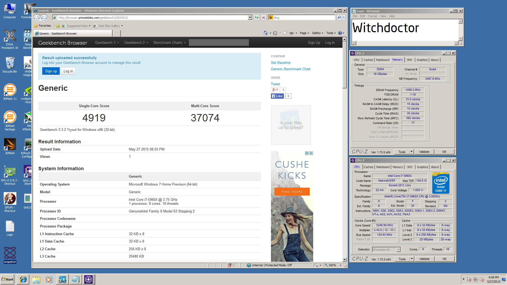Click the Tweet share link
This screenshot has width=507, height=285.
coord(275,84)
